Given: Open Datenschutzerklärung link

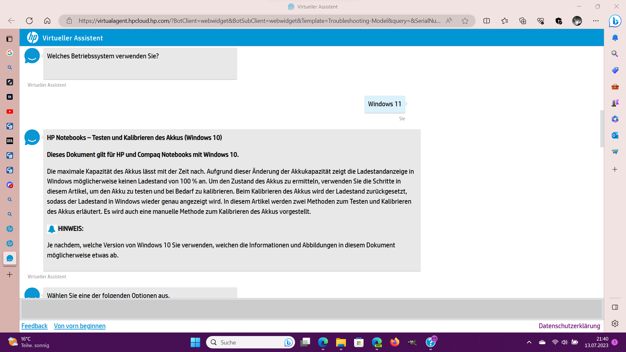Looking at the screenshot, I should click(569, 326).
